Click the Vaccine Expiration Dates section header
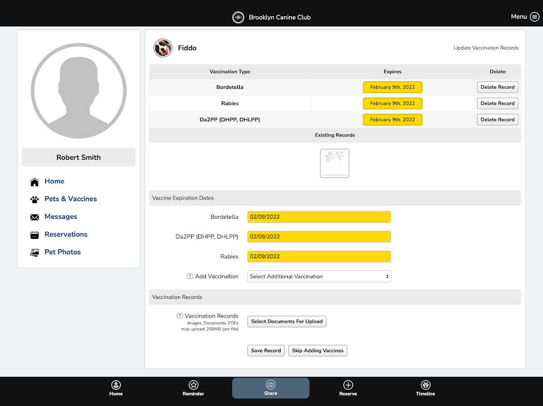Viewport: 543px width, 406px height. tap(335, 198)
